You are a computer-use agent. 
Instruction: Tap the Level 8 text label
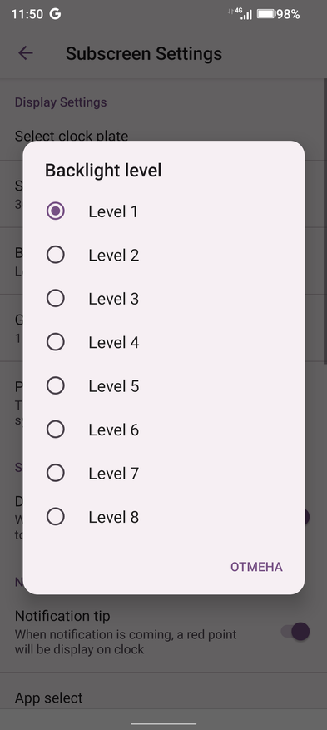click(113, 517)
